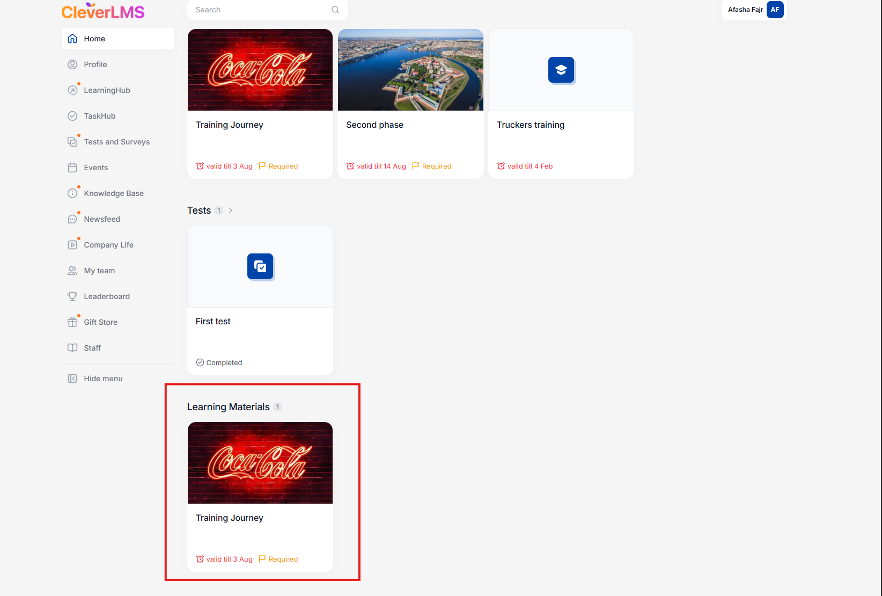The height and width of the screenshot is (596, 882).
Task: Click 'valid till 14 Aug' text
Action: click(381, 166)
